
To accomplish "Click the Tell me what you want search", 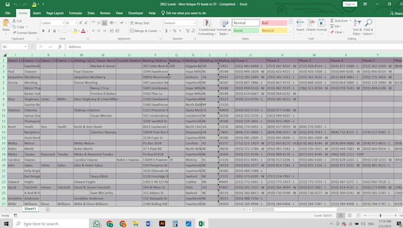I will (184, 13).
